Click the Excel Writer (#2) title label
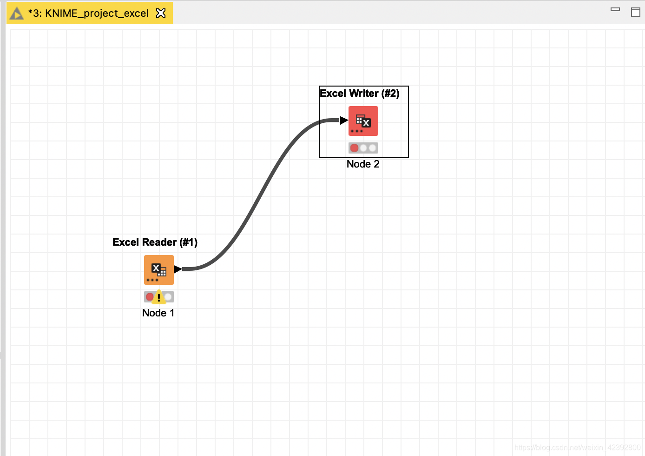 tap(360, 94)
